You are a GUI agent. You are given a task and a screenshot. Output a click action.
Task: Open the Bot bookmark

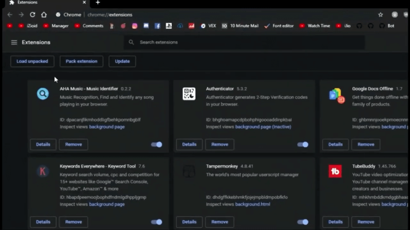tap(387, 26)
